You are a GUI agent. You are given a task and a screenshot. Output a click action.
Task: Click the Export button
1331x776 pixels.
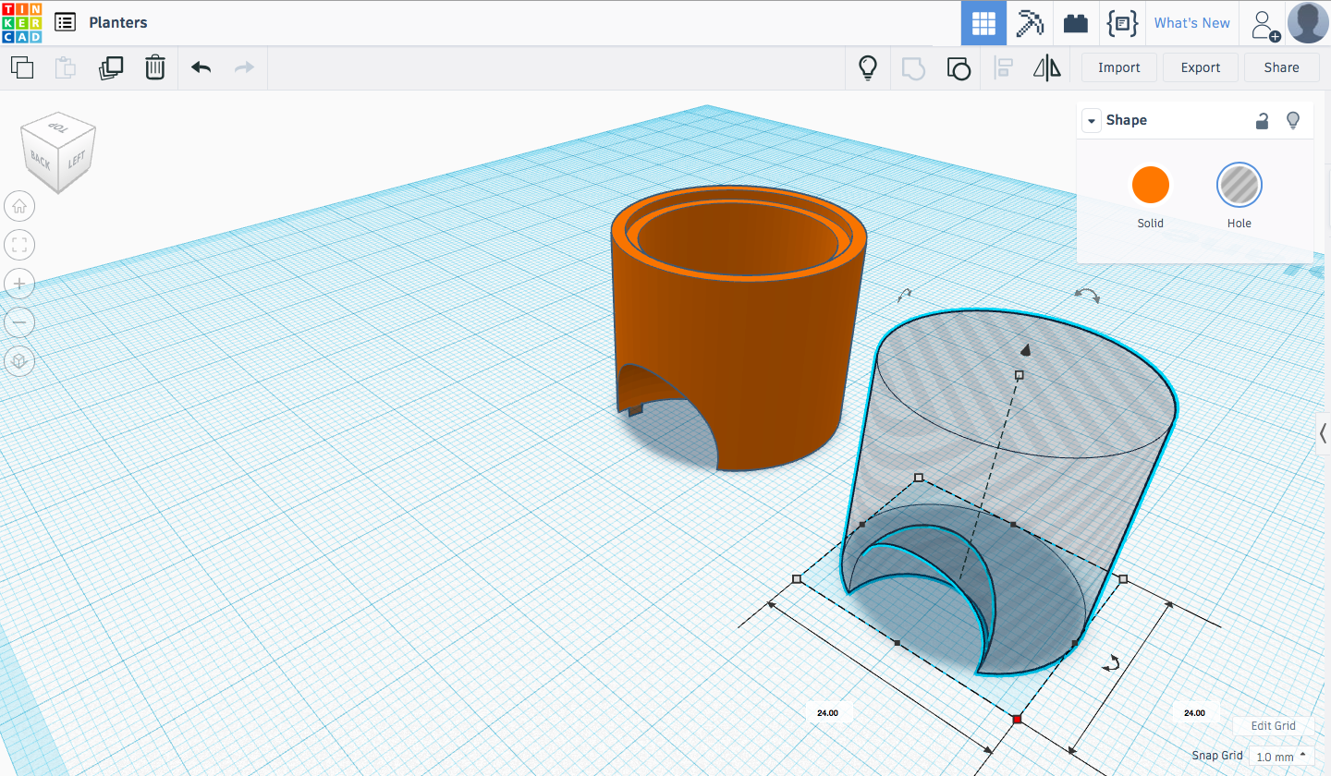(x=1201, y=67)
